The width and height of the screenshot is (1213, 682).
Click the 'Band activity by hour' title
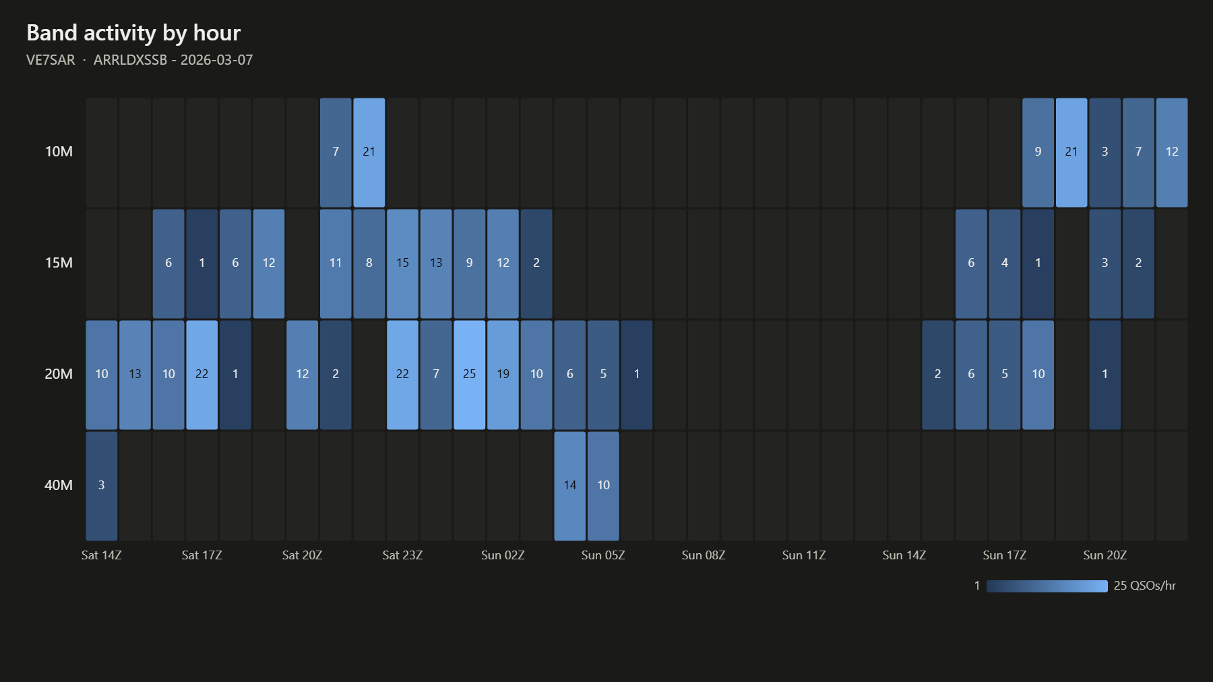pos(133,33)
